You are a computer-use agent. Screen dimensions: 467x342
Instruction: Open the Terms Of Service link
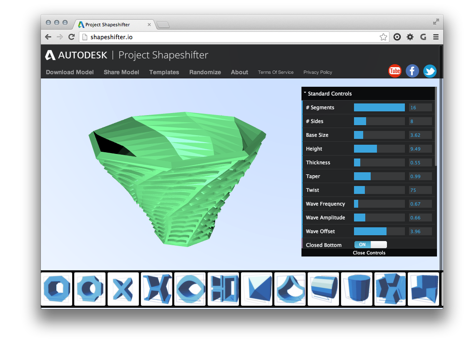(x=276, y=72)
